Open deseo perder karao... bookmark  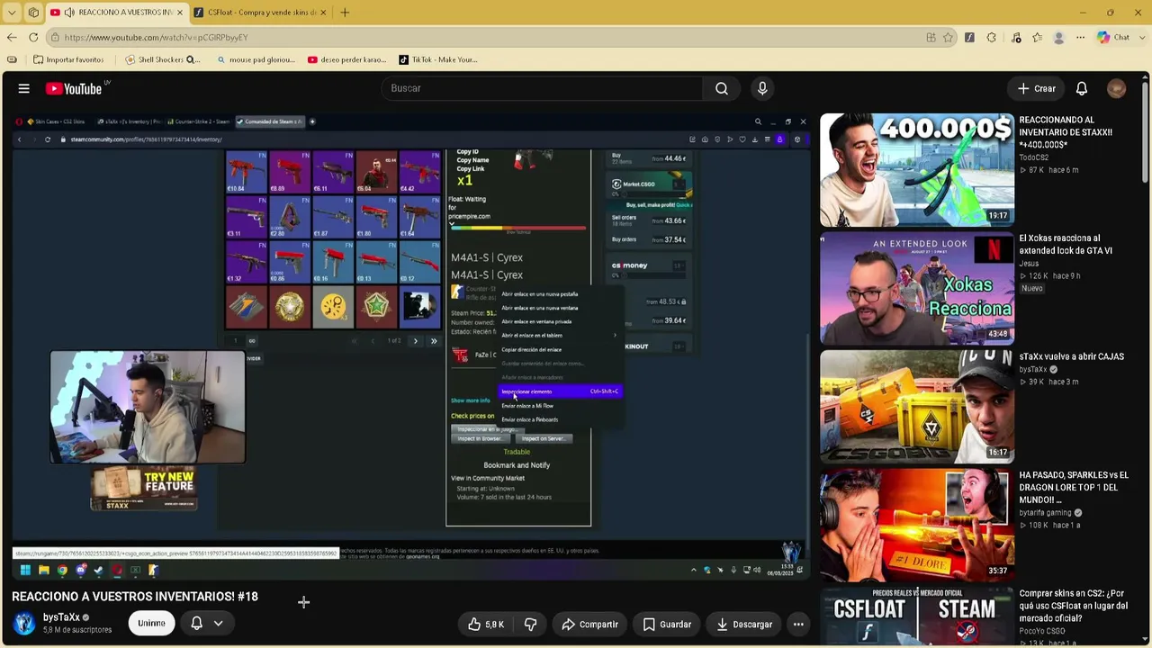(346, 59)
